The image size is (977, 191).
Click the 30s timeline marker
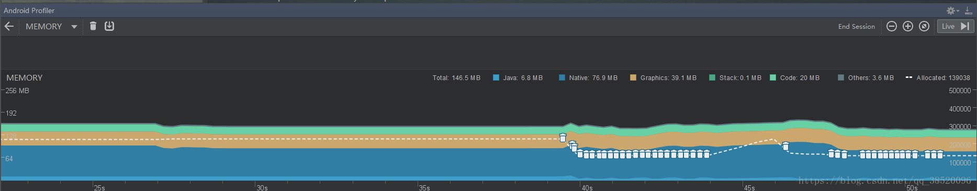coord(262,187)
